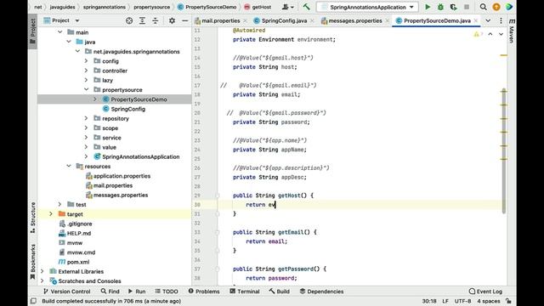Screen dimensions: 544x306
Task: Start debugging with the bug icon
Action: point(440,7)
